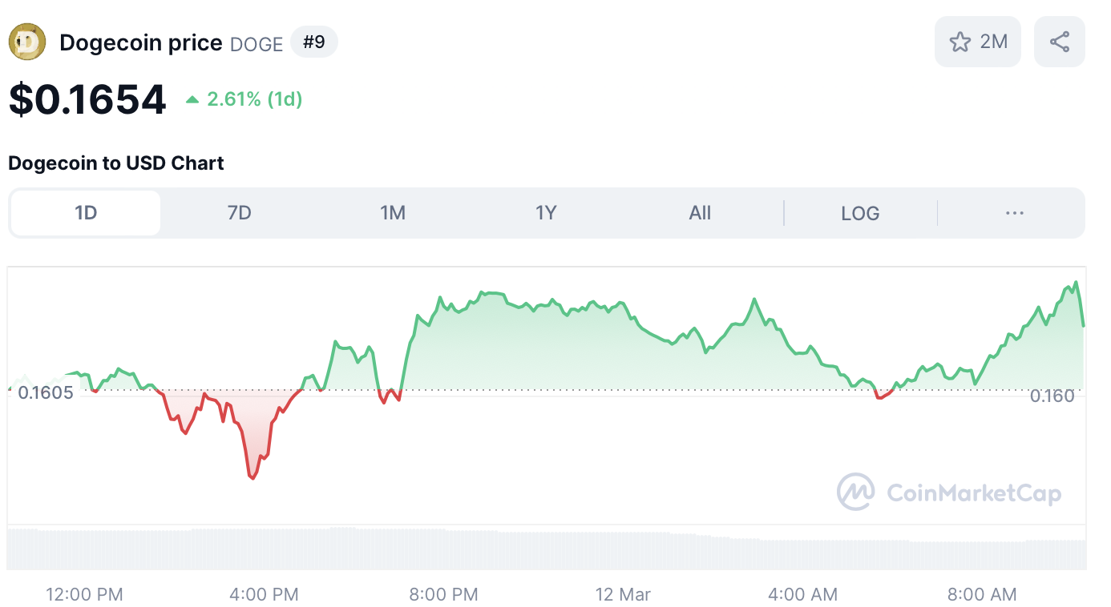Add Dogecoin to watchlist via star button
Viewport: 1111px width, 607px height.
978,42
